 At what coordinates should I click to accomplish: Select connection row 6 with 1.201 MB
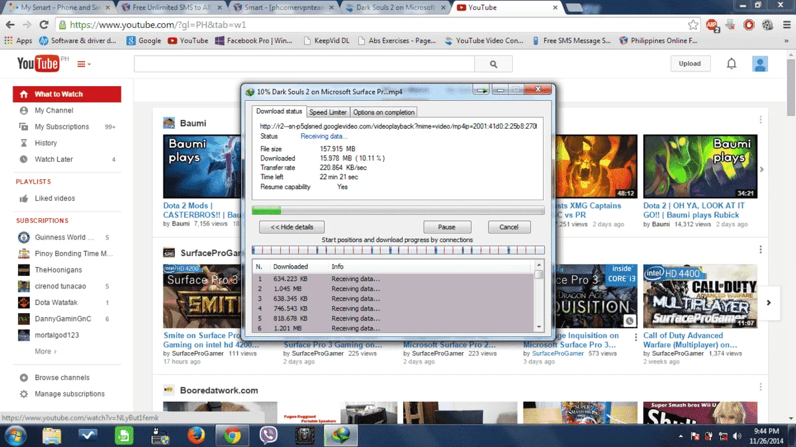click(x=393, y=328)
